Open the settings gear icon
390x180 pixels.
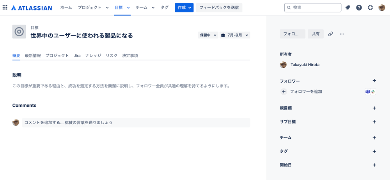pyautogui.click(x=370, y=8)
